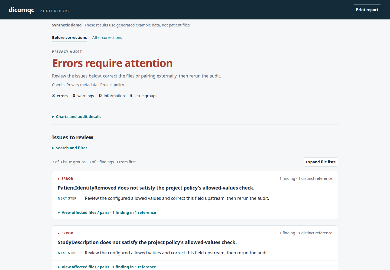This screenshot has width=390, height=270.
Task: Click the PatientIdentityRemoved issue title
Action: (x=156, y=188)
